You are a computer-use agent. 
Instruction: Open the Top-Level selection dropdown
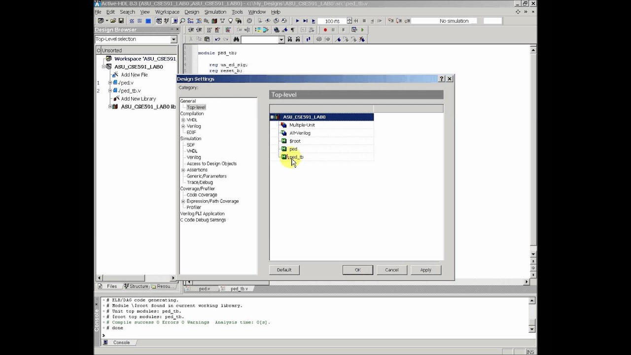coord(173,39)
